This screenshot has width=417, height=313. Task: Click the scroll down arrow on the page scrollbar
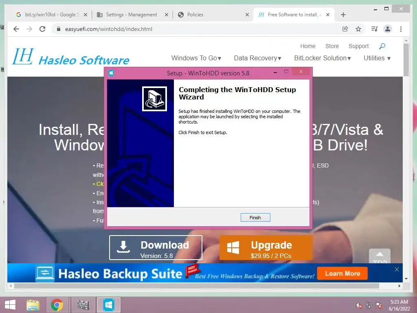click(x=406, y=279)
